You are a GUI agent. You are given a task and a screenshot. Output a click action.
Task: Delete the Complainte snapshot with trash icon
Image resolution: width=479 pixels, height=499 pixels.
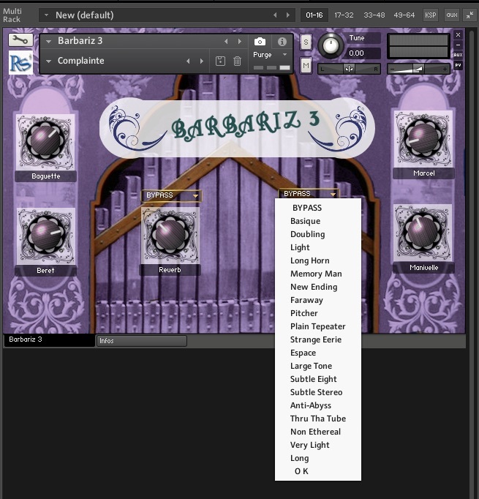(237, 61)
